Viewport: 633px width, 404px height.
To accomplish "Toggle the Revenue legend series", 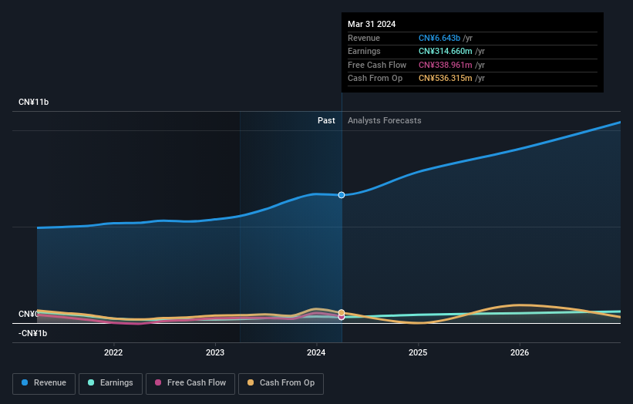I will pos(44,383).
